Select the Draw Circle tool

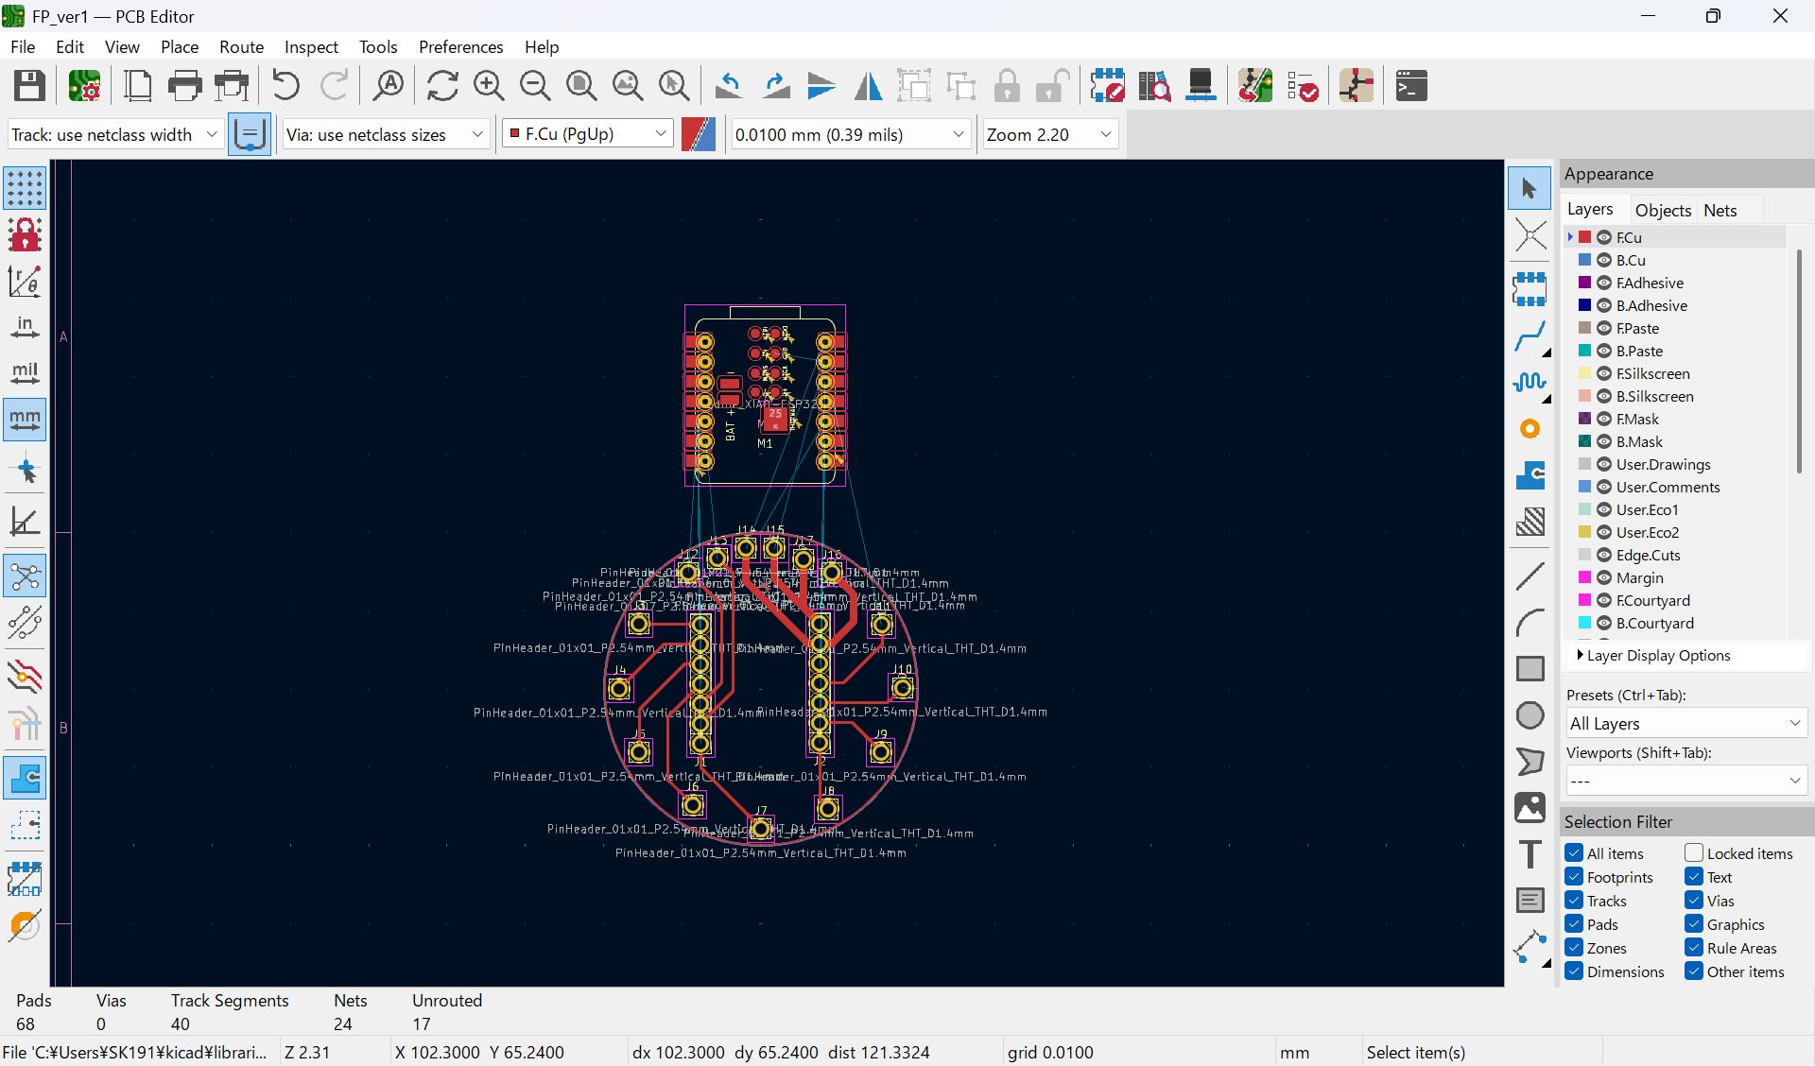click(x=1530, y=715)
